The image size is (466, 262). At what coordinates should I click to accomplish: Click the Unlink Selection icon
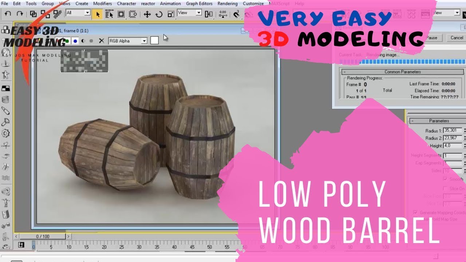click(x=45, y=14)
